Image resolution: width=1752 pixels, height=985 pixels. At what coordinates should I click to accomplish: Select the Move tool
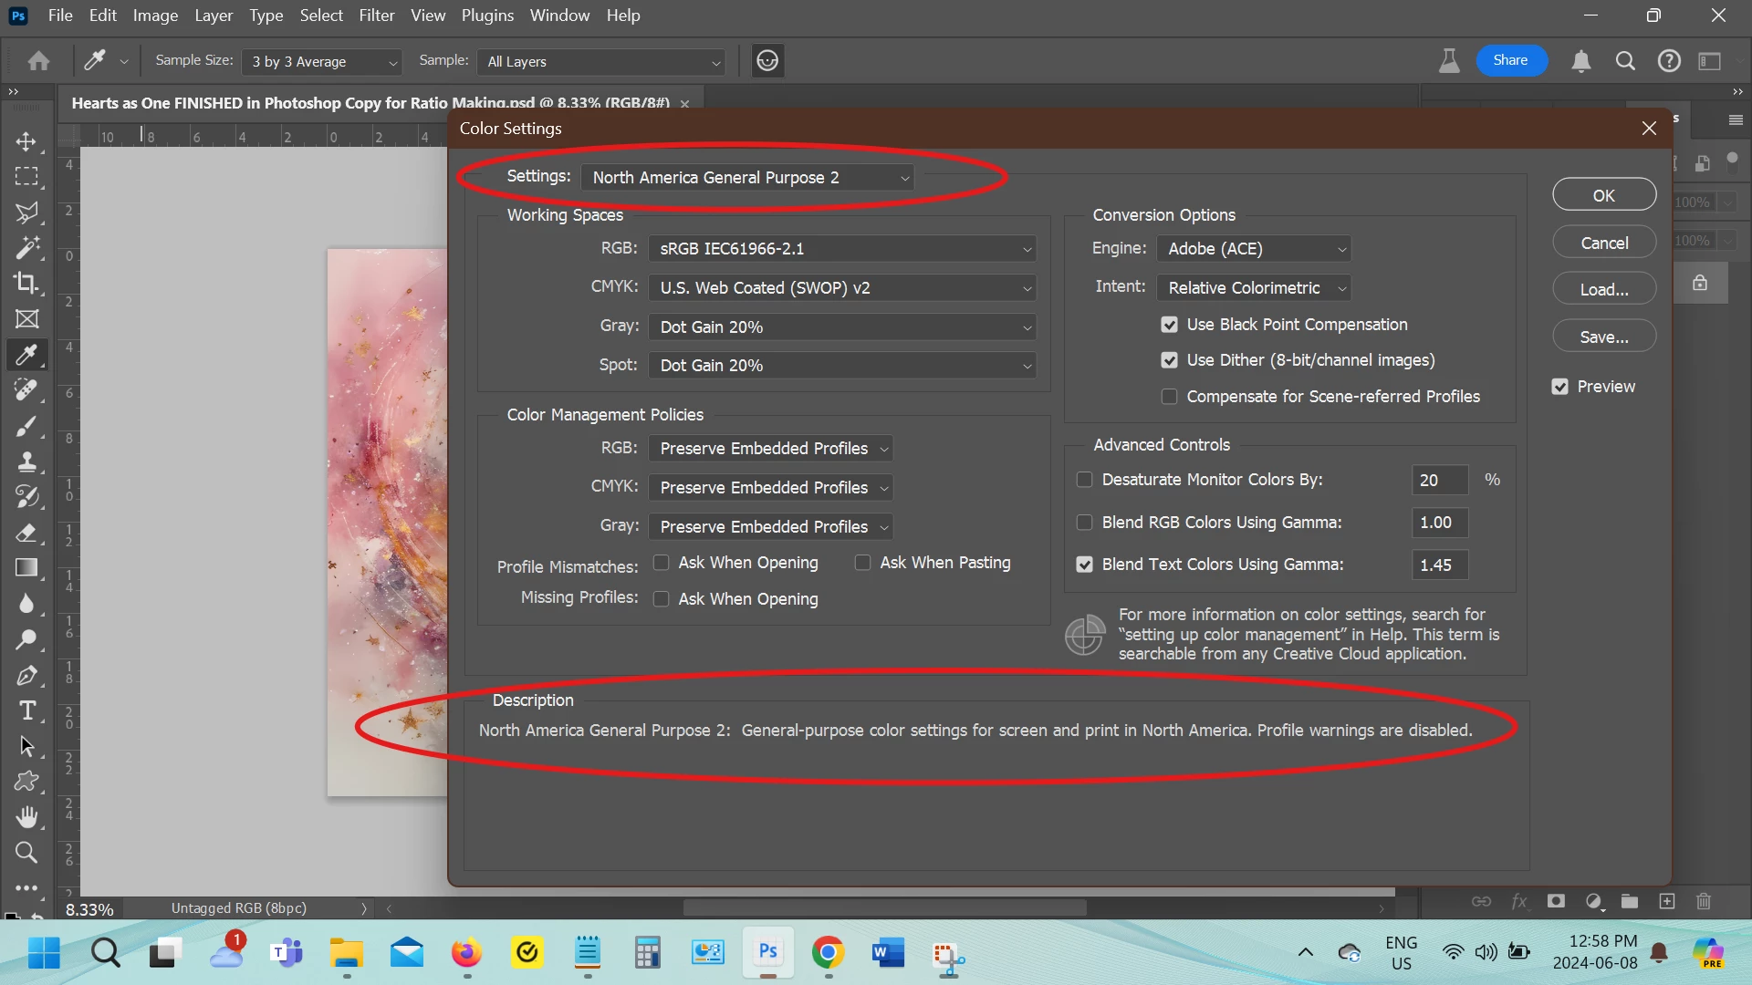(26, 141)
